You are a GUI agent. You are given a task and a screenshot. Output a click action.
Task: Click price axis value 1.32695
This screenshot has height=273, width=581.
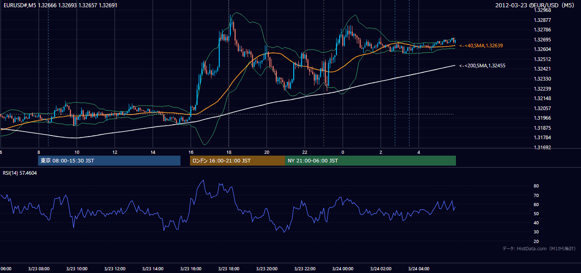coord(543,40)
